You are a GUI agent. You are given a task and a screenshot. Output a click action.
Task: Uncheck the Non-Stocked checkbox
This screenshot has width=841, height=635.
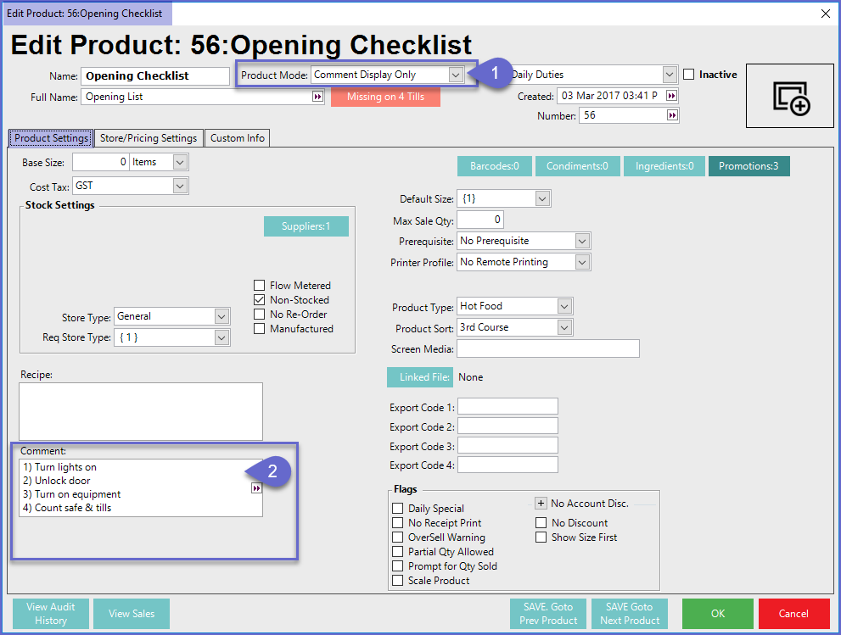coord(260,300)
